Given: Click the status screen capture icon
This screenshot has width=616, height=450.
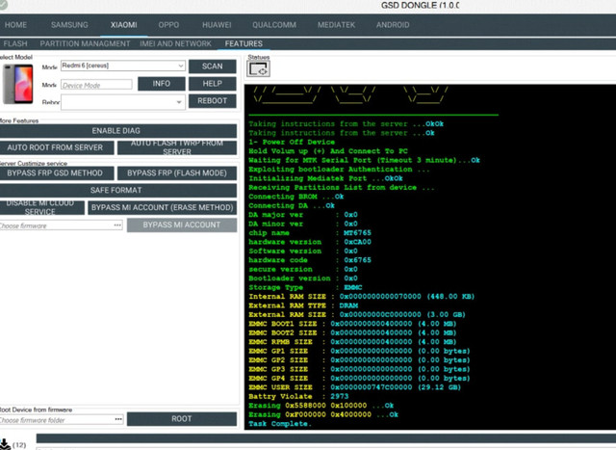Looking at the screenshot, I should pos(258,69).
